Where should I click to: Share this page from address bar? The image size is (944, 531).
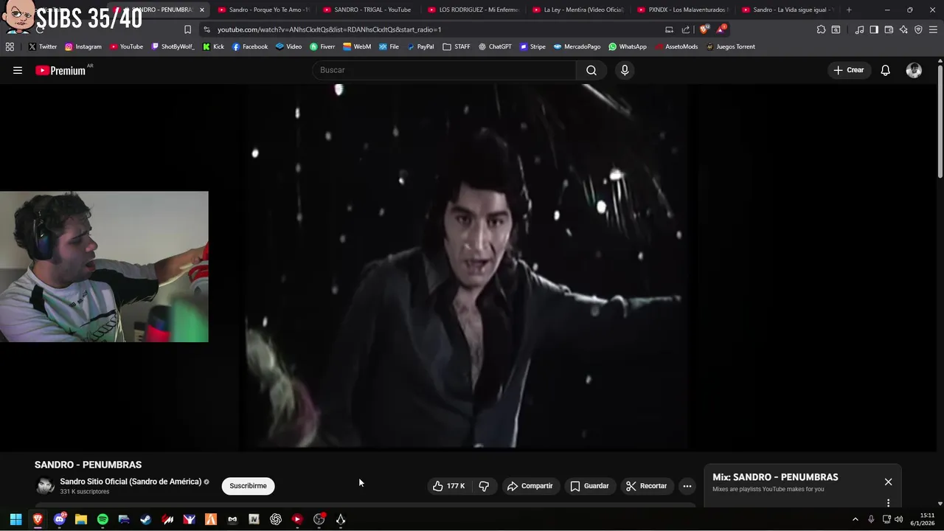pos(686,29)
